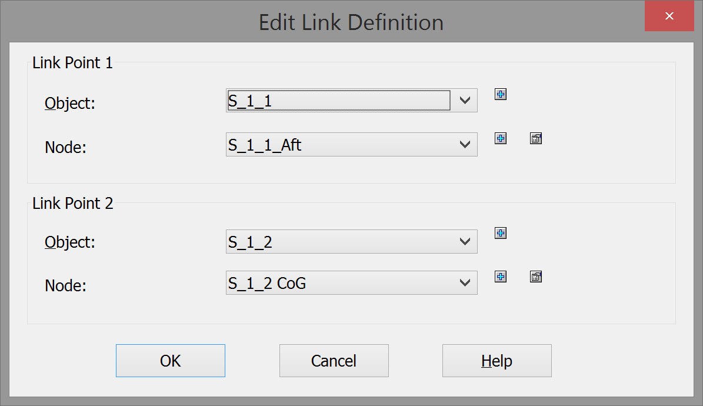
Task: Click plus icon beside Link Point 2 Object
Action: (x=501, y=233)
